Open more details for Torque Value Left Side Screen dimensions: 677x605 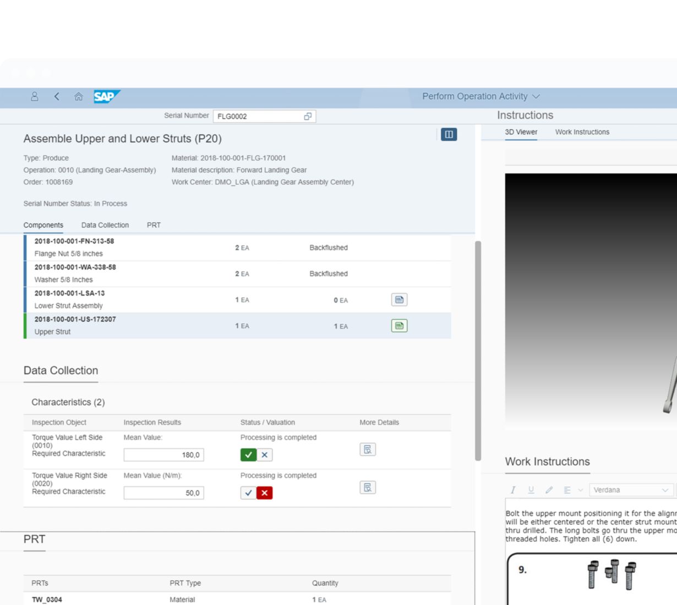click(368, 450)
